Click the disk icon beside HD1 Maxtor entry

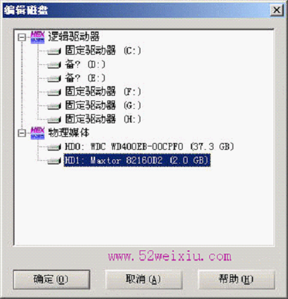click(54, 161)
